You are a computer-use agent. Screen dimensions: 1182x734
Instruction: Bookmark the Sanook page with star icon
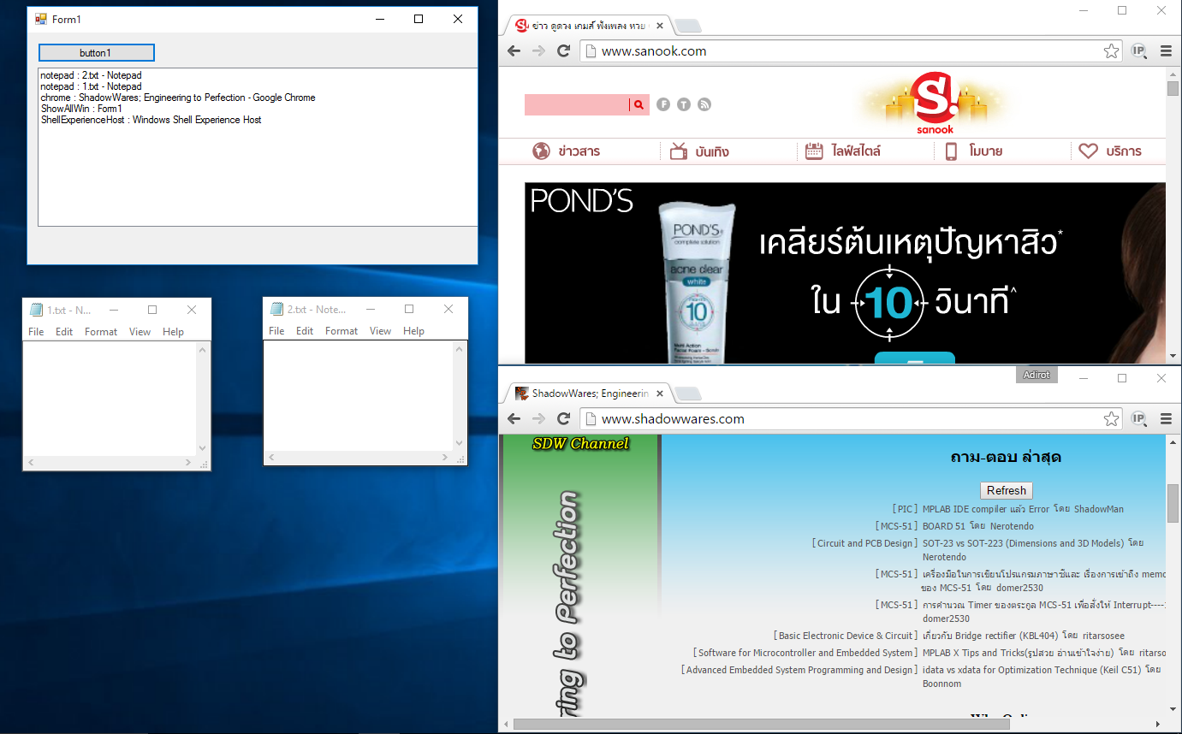[1111, 51]
